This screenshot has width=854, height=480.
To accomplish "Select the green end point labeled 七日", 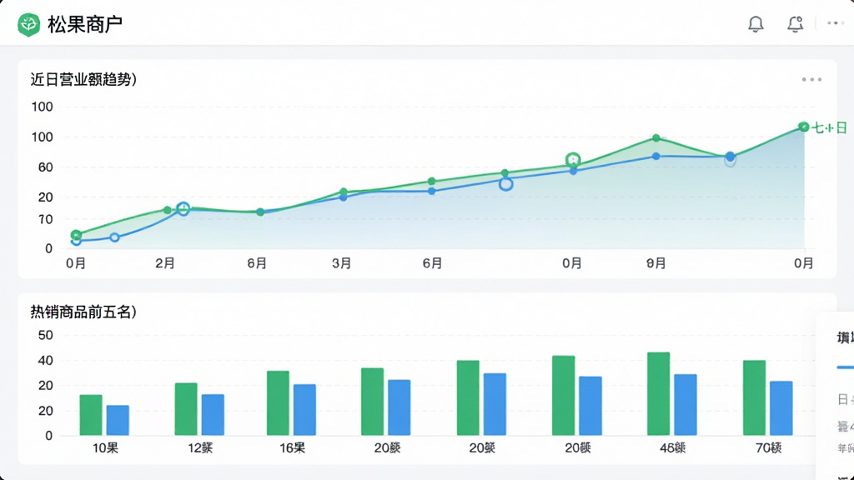I will (x=804, y=127).
